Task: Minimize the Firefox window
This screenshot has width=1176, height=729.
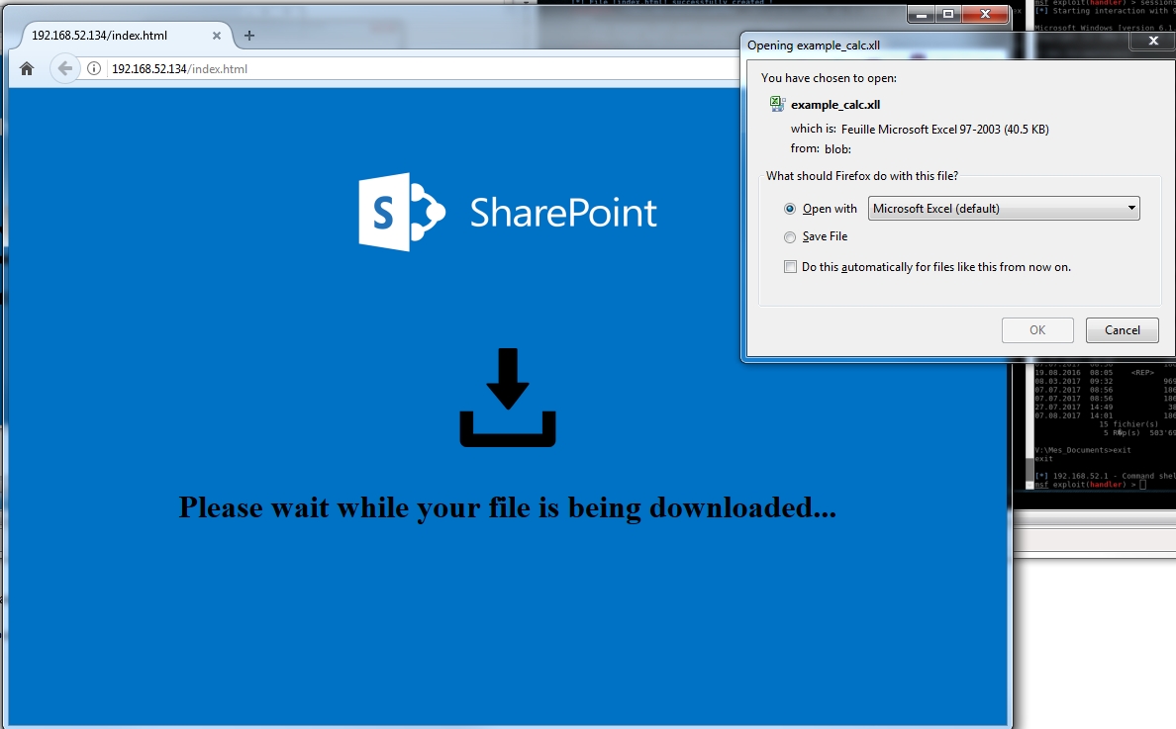Action: 921,14
